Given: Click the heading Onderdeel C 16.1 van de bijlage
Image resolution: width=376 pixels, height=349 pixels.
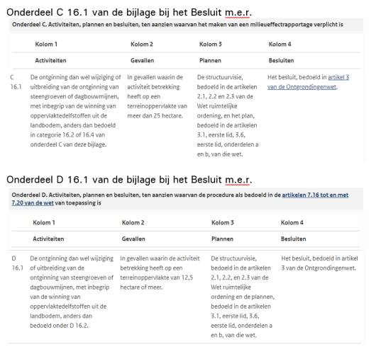Looking at the screenshot, I should click(x=129, y=12).
